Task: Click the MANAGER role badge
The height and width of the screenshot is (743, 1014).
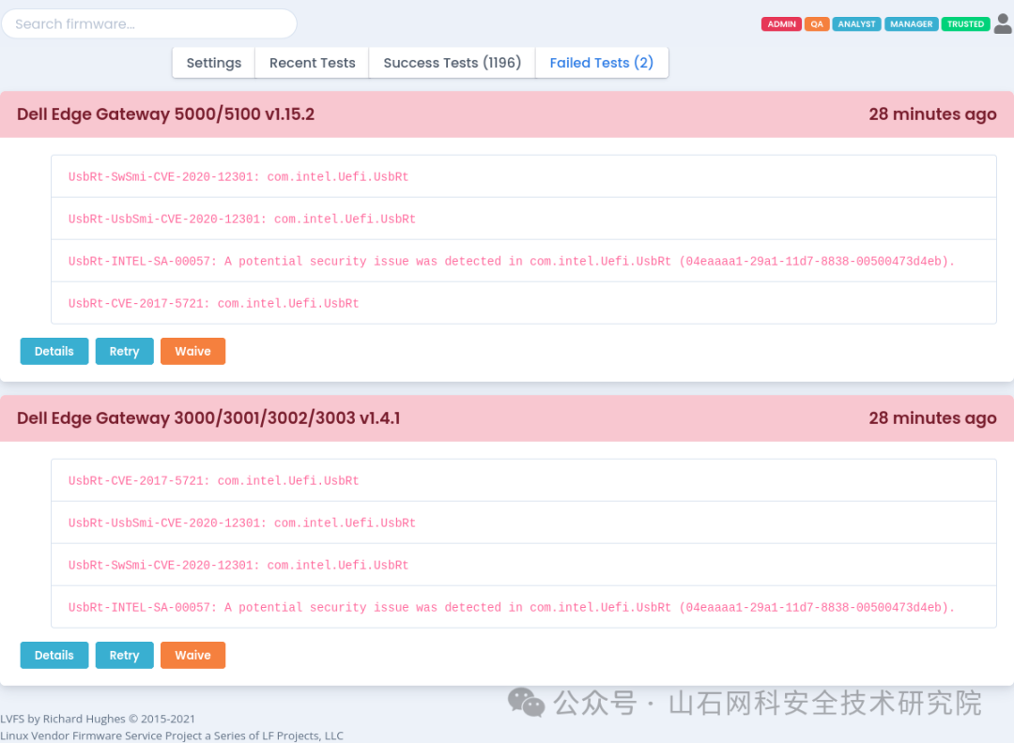Action: click(911, 23)
